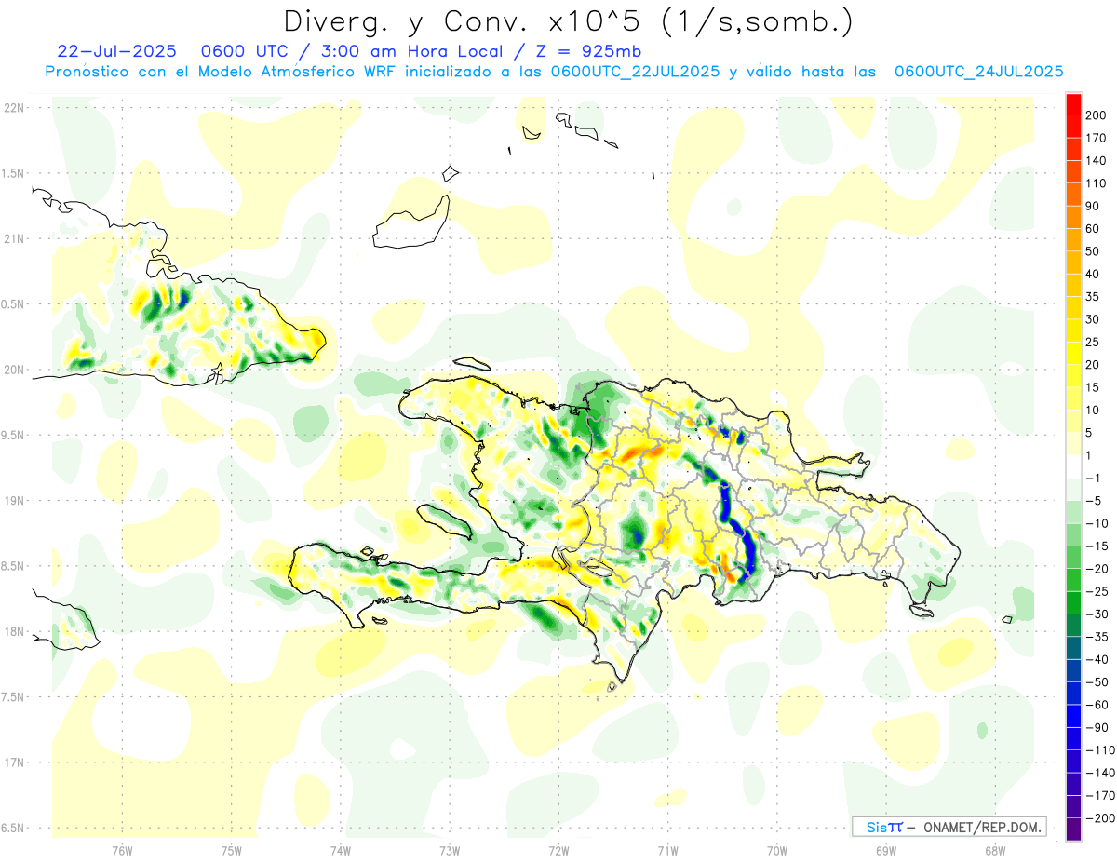
Task: Click the "1.5N" latitude label
Action: (x=13, y=173)
